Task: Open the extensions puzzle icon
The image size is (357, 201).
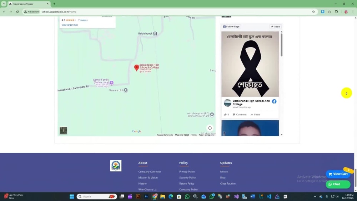Action: (336, 12)
